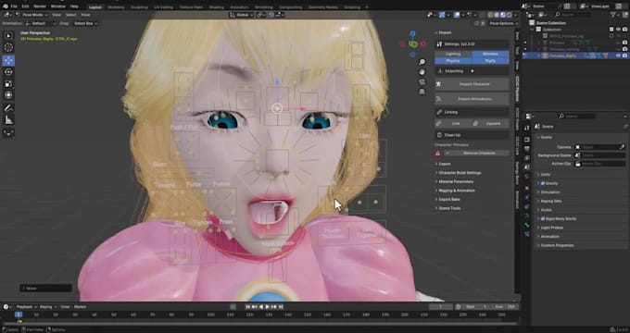Screen dimensions: 630x333
Task: Select the Rotate tool
Action: (8, 72)
